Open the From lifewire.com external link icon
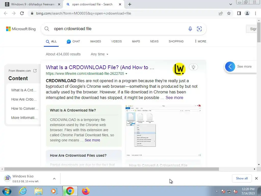The height and width of the screenshot is (196, 261). [35, 71]
